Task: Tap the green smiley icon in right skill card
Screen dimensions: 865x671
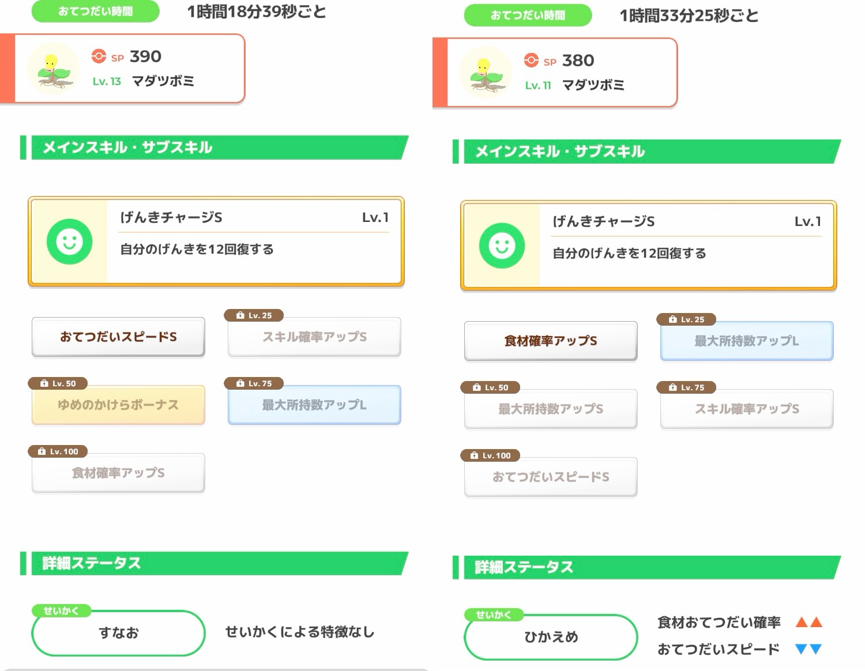Action: tap(502, 246)
